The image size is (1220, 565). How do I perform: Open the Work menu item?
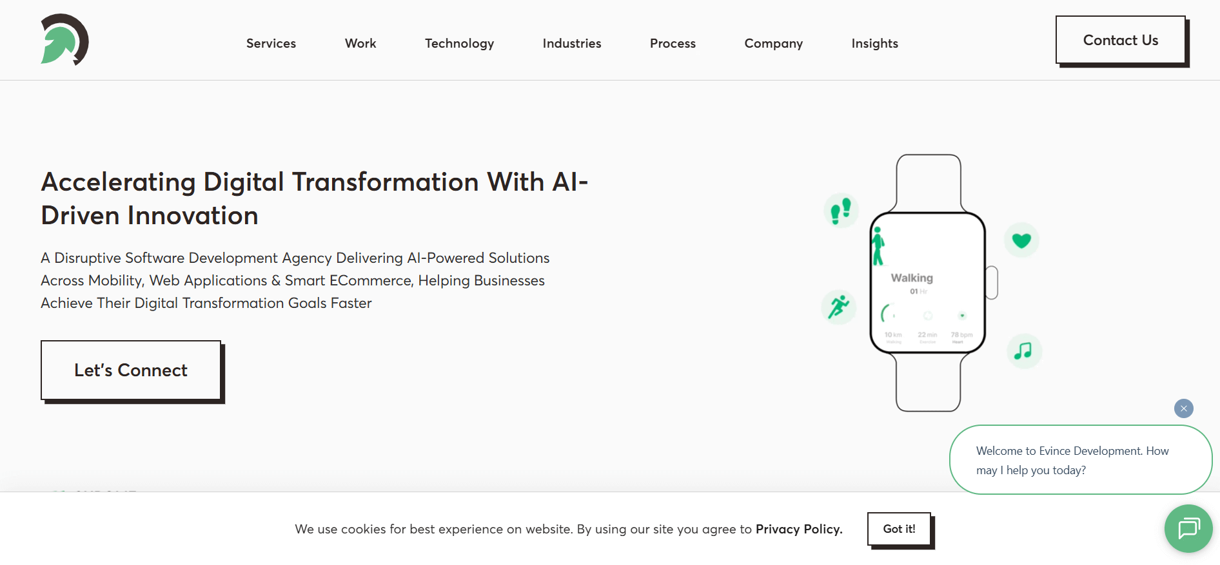click(x=360, y=43)
